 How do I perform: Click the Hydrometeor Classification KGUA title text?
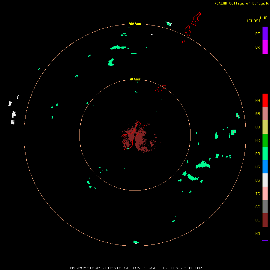[136, 268]
